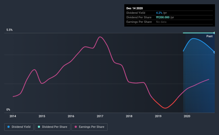
Task: Click the 5.5% y-axis label
Action: (10, 30)
